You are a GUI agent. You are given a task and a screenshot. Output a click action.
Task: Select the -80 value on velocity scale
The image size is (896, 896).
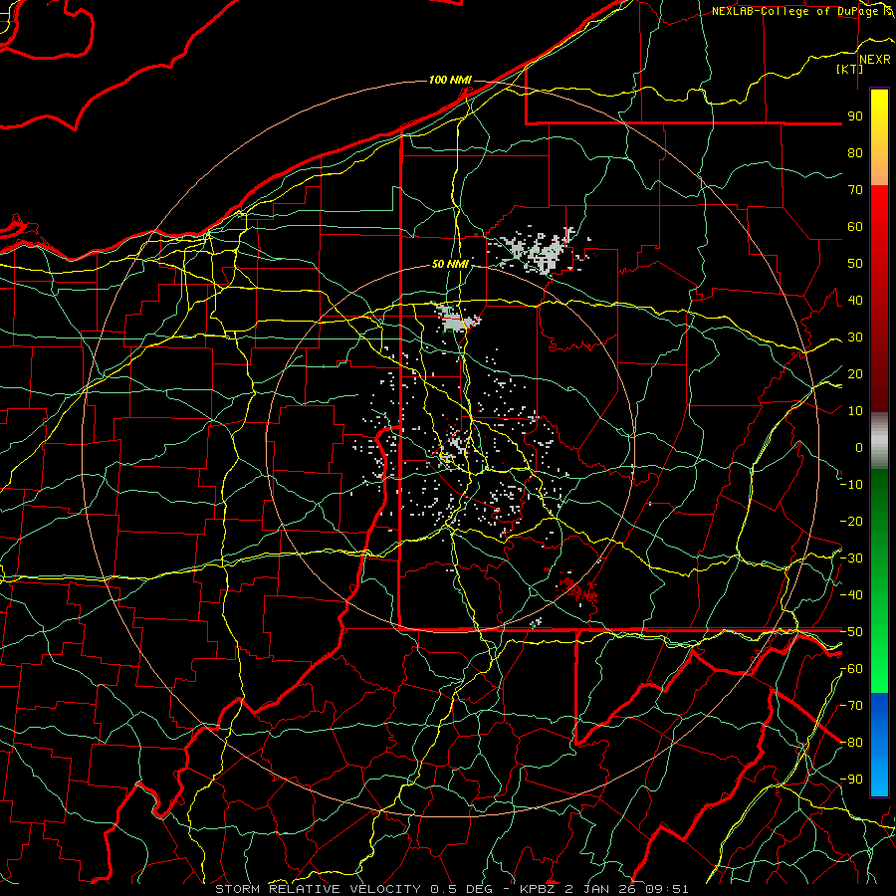pyautogui.click(x=851, y=743)
